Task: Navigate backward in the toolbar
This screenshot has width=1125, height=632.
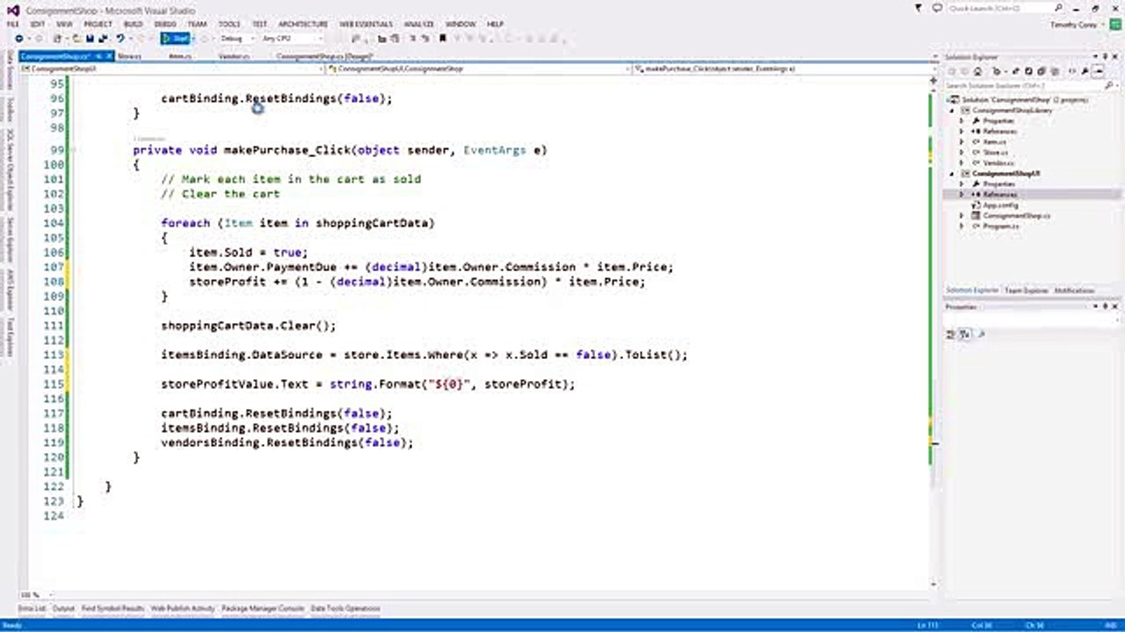Action: tap(19, 39)
